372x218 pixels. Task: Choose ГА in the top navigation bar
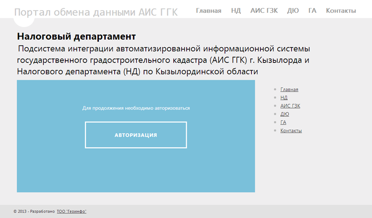click(312, 10)
